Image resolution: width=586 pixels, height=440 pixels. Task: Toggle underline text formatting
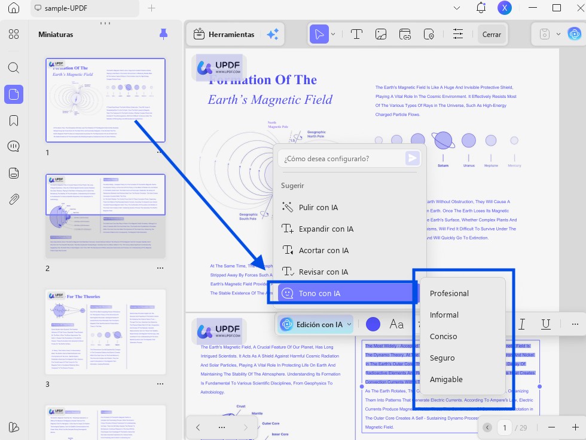(545, 324)
